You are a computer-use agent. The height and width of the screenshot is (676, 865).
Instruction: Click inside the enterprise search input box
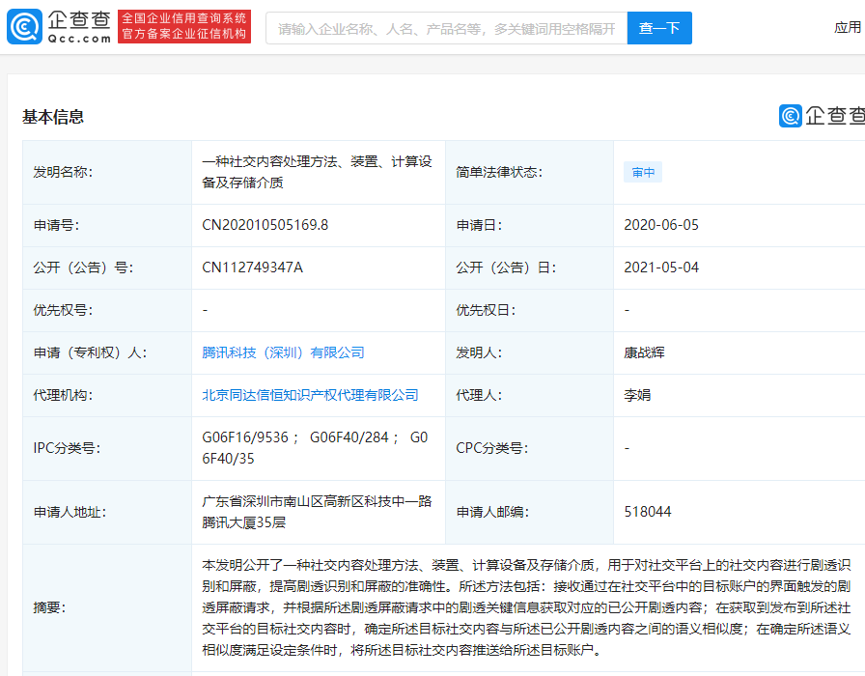click(x=434, y=28)
